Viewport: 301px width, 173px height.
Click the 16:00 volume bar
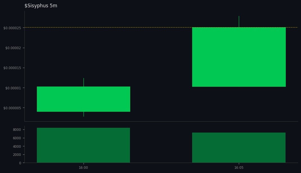coord(83,145)
